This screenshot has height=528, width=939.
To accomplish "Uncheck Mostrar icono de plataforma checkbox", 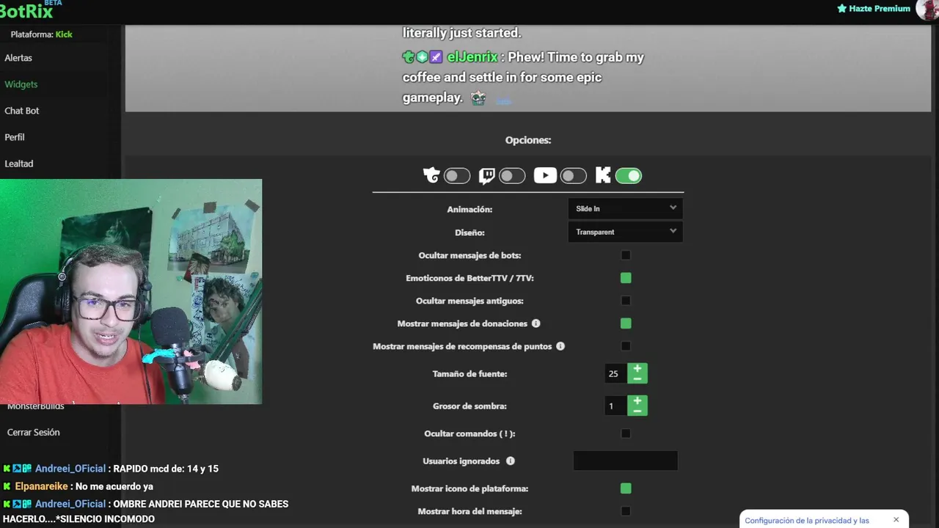I will pyautogui.click(x=626, y=488).
